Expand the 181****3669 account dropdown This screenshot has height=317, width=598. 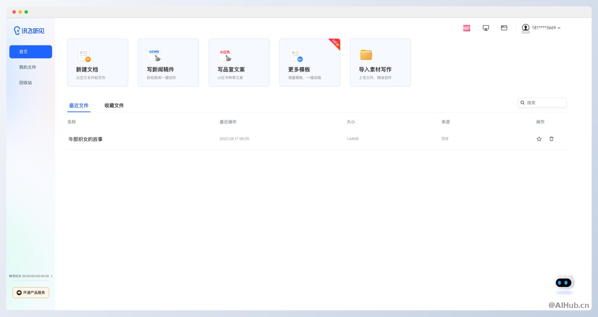(x=559, y=28)
